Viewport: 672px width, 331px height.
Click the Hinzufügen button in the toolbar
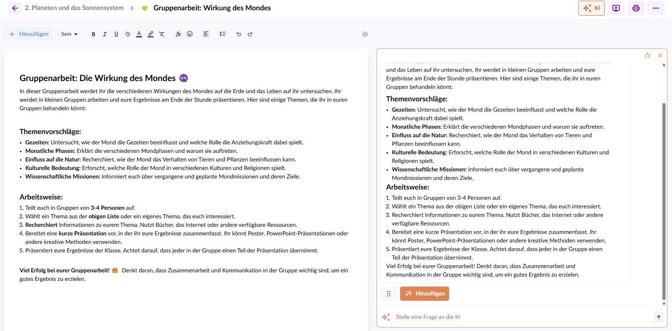tap(29, 34)
